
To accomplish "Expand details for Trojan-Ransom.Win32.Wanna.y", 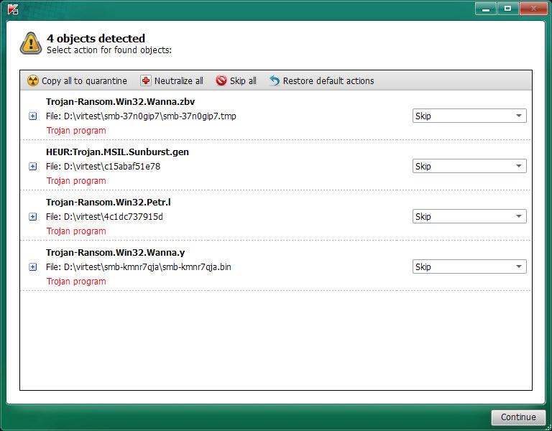I will [33, 267].
